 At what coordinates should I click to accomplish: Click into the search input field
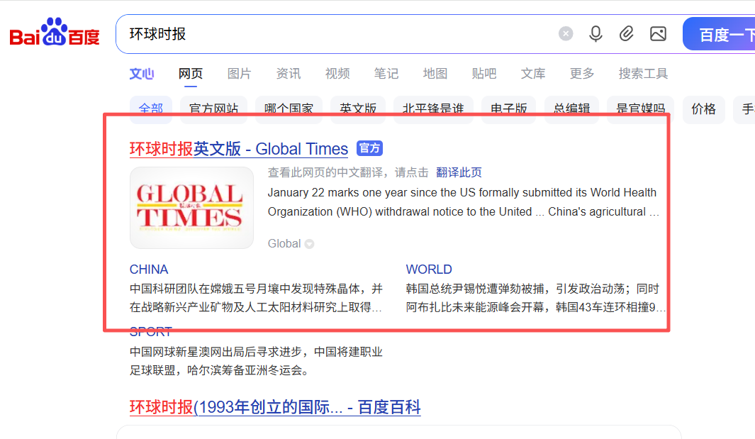click(x=333, y=34)
